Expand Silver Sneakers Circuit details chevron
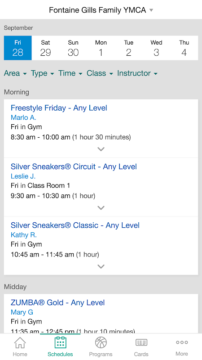 (101, 208)
